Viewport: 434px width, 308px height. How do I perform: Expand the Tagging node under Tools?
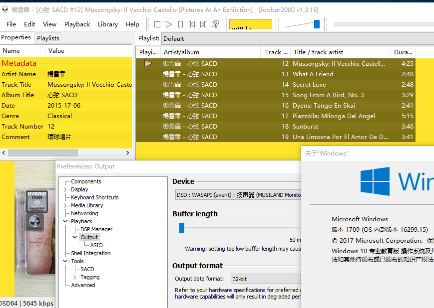point(75,277)
